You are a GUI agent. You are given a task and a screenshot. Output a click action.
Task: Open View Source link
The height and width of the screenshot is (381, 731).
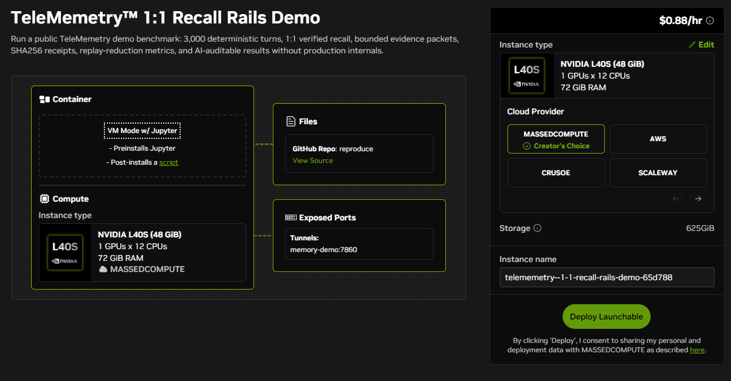pyautogui.click(x=313, y=161)
